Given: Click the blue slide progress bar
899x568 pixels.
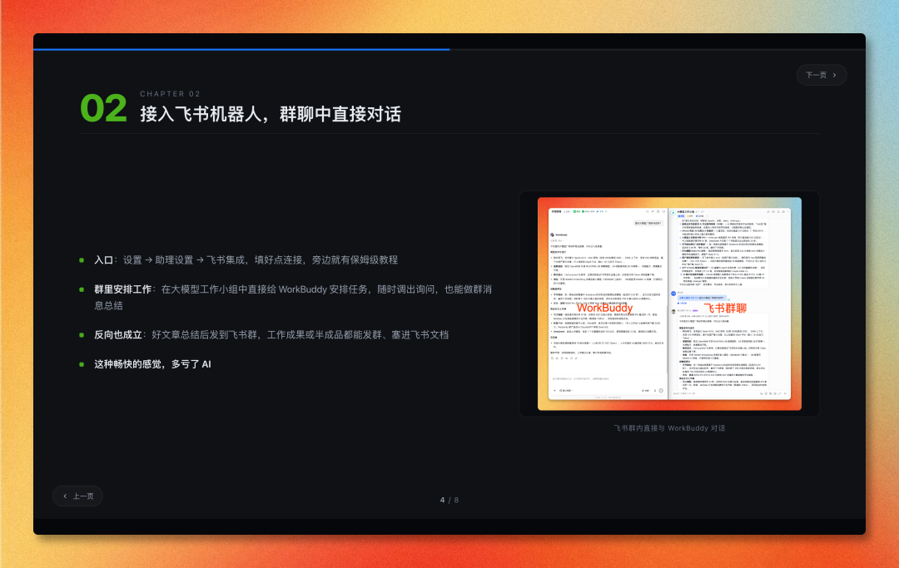Looking at the screenshot, I should click(x=241, y=50).
